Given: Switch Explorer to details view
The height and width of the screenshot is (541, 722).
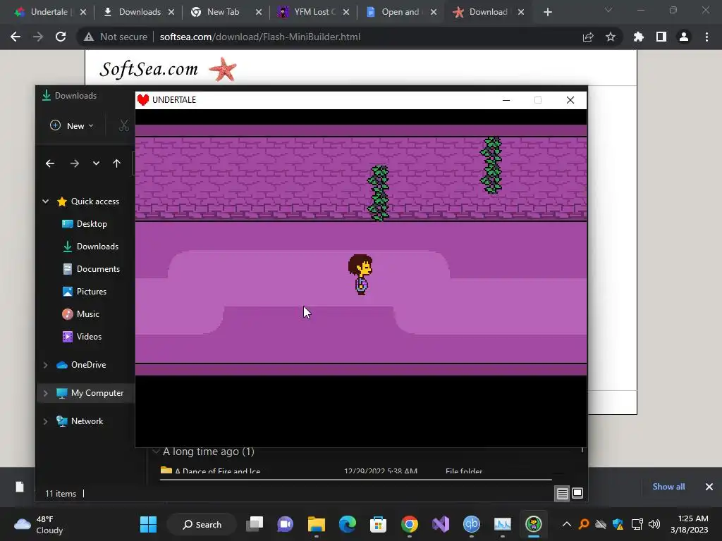Looking at the screenshot, I should pyautogui.click(x=562, y=494).
